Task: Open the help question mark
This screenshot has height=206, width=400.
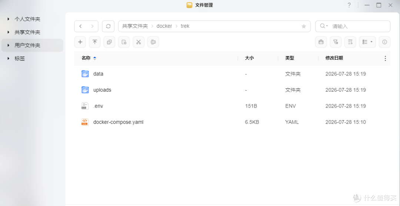Action: (x=349, y=5)
